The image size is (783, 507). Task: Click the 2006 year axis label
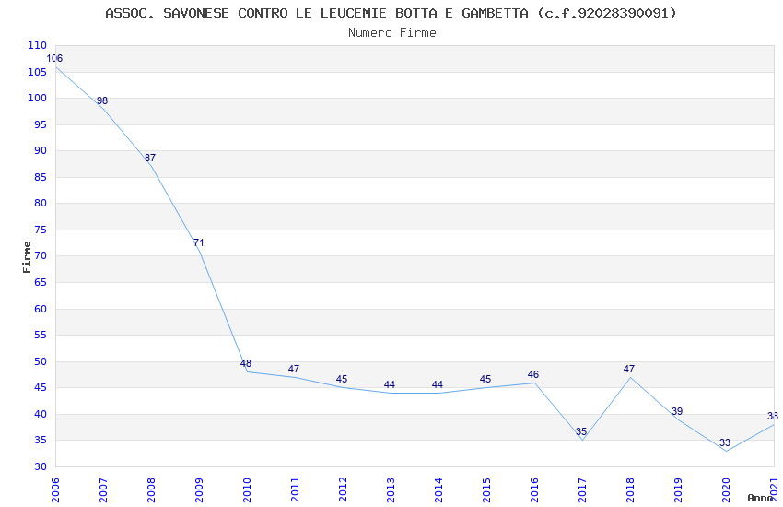point(55,490)
